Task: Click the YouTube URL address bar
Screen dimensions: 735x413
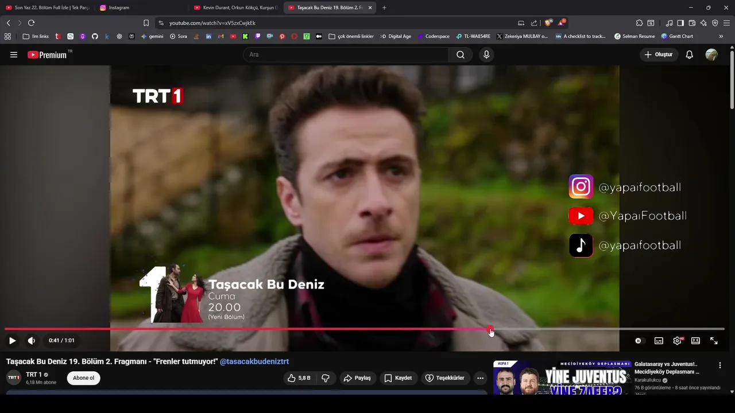Action: pos(339,23)
